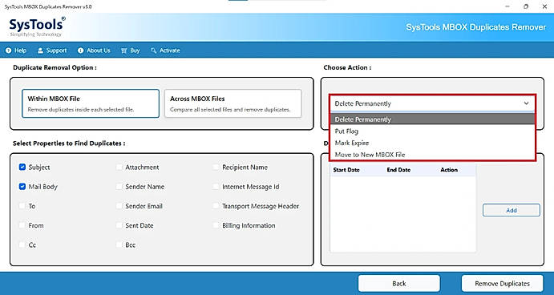The width and height of the screenshot is (554, 295).
Task: Enable the Cc property checkbox
Action: click(22, 244)
